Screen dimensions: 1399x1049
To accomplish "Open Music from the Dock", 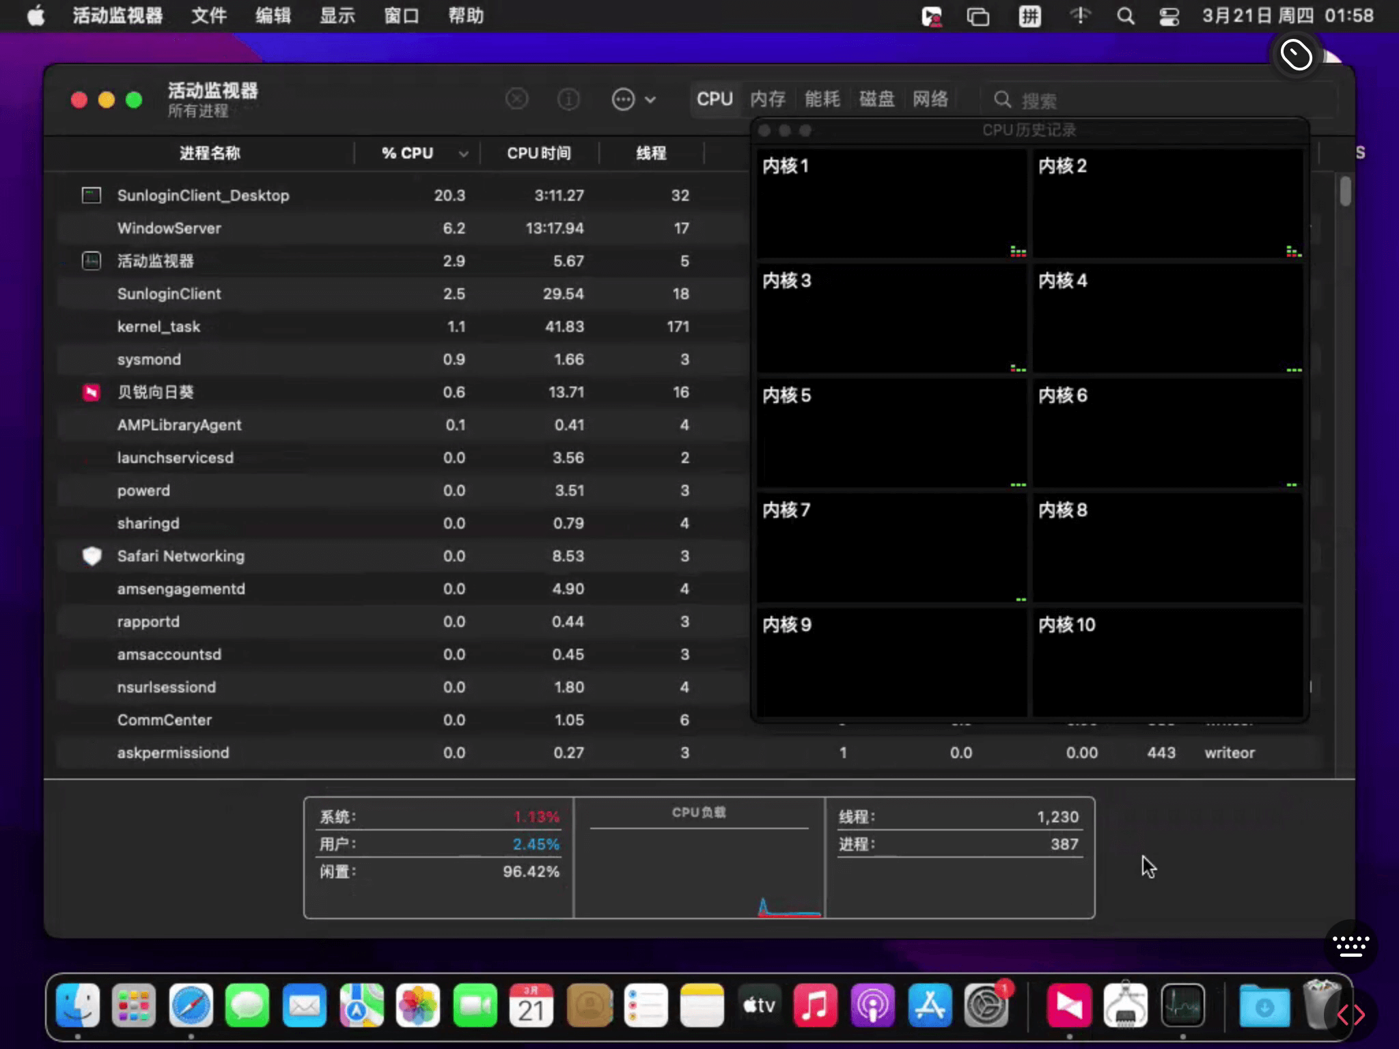I will 816,1005.
